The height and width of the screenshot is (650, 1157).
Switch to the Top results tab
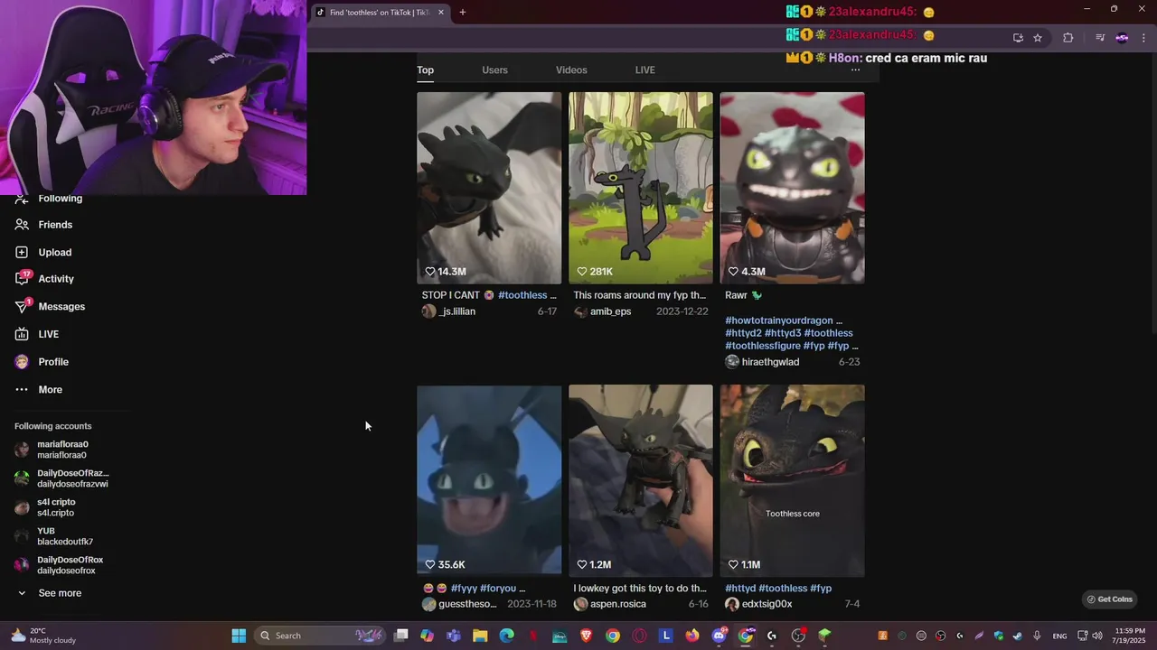[425, 70]
